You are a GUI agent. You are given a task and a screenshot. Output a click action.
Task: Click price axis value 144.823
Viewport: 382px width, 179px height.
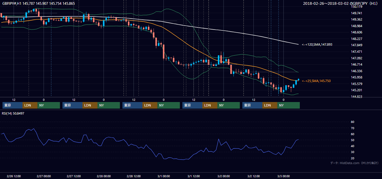coord(356,97)
